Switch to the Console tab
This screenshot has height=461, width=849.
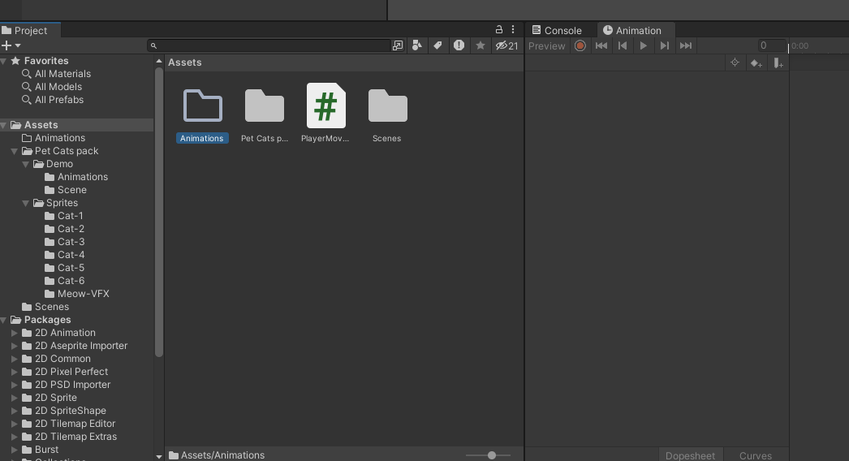point(557,30)
